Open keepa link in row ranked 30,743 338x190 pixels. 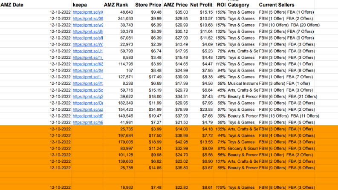click(x=88, y=25)
